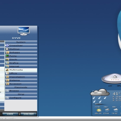Click the Browse plasmoids question-mark icon
This screenshot has width=121, height=121.
(x=7, y=91)
